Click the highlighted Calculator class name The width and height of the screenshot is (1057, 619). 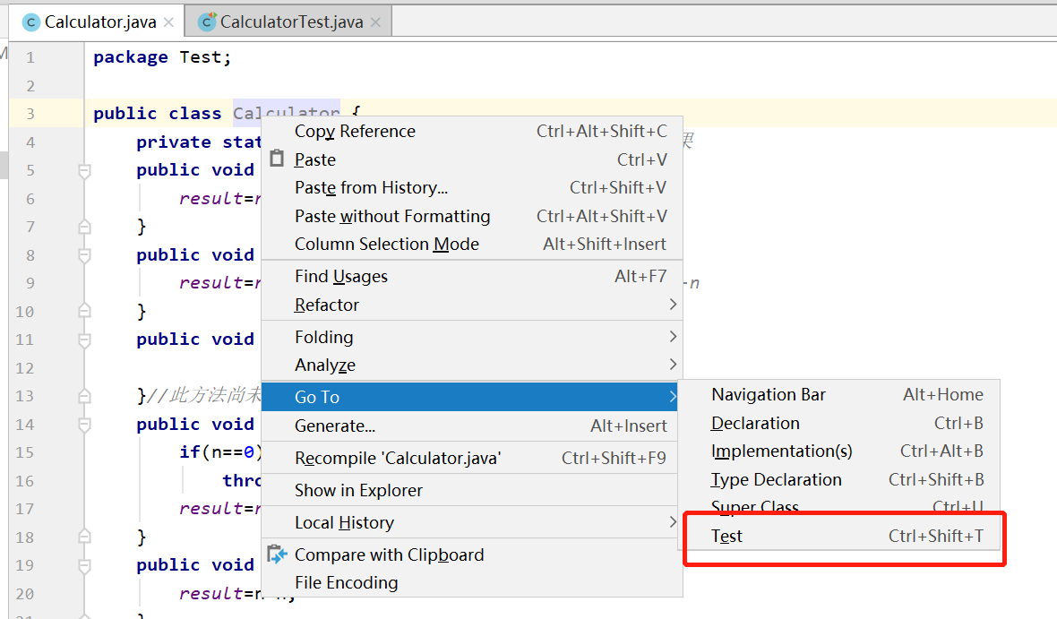[287, 111]
